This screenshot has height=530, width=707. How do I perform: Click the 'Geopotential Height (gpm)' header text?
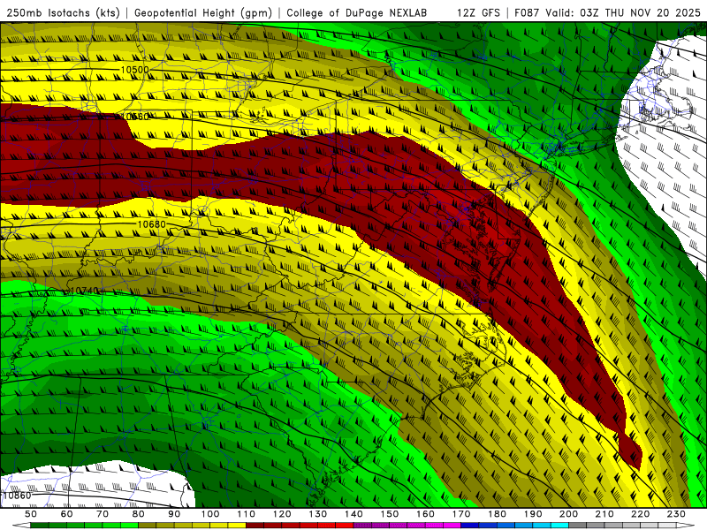pyautogui.click(x=203, y=12)
